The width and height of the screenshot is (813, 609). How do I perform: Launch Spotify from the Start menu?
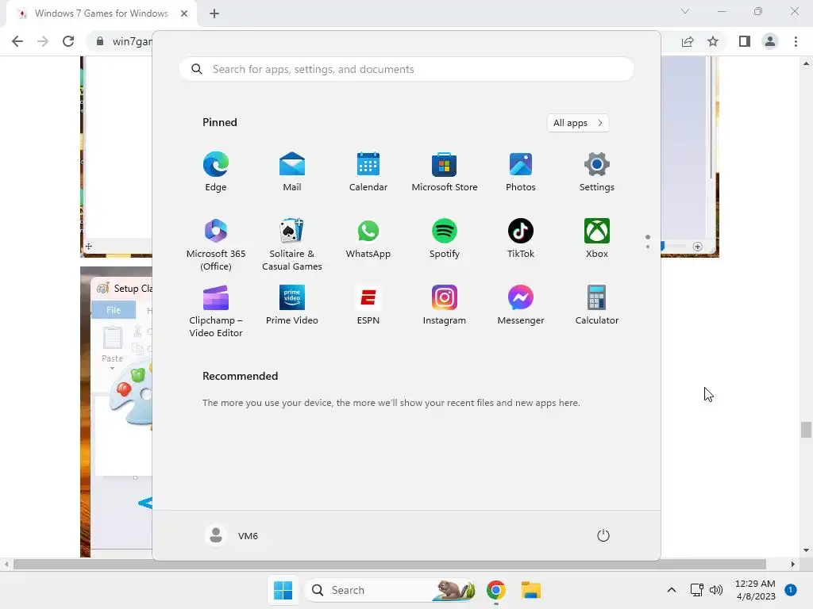pos(445,239)
